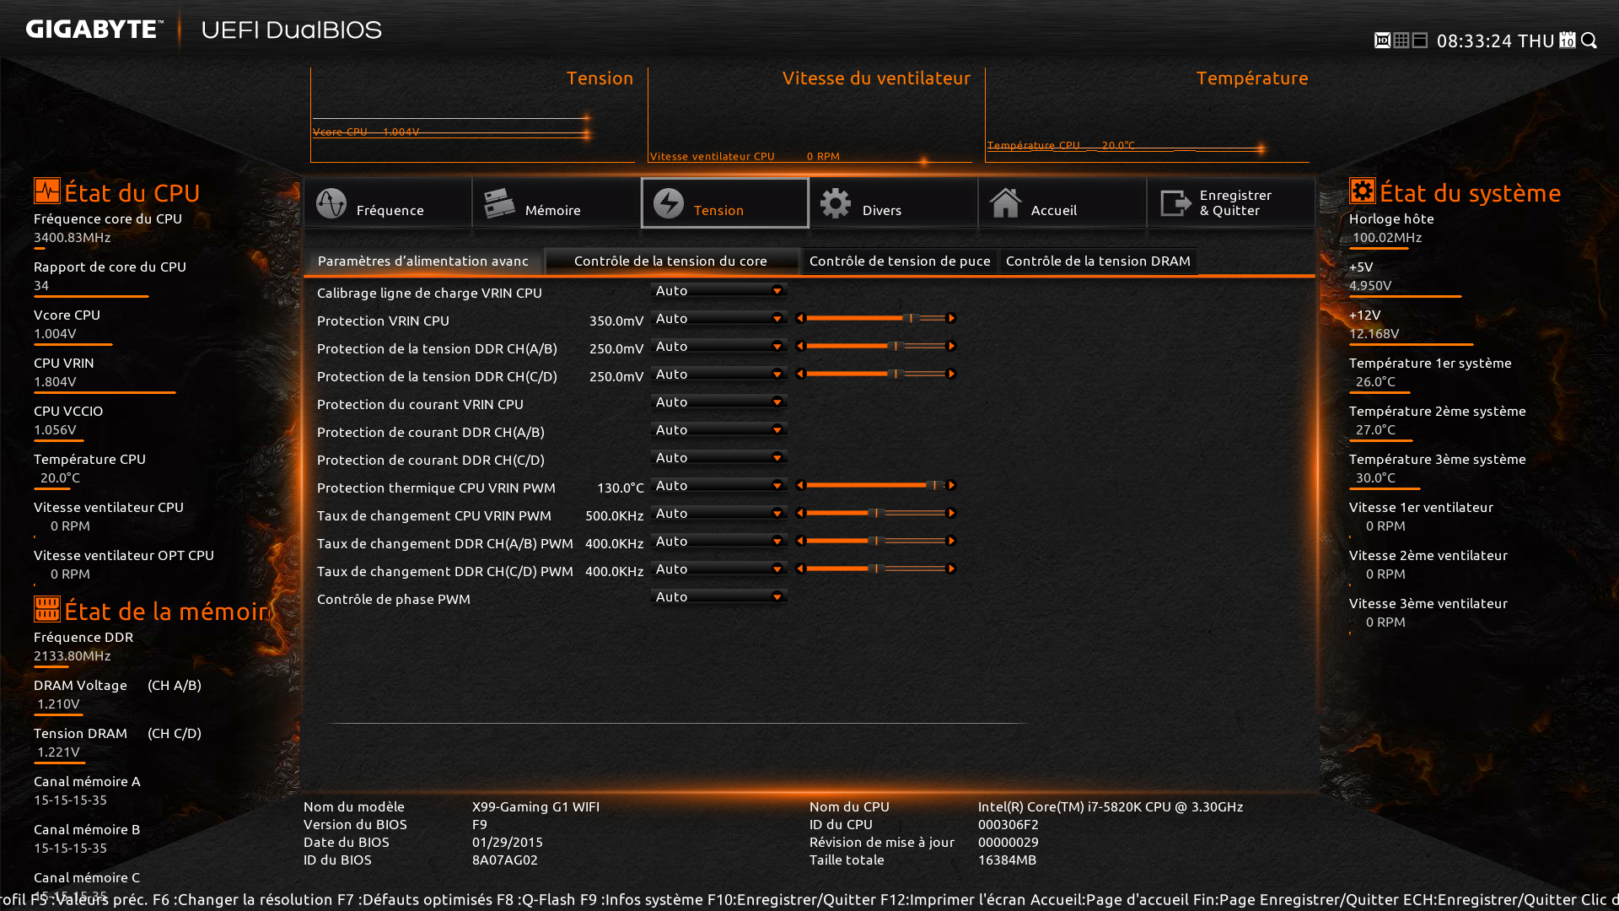This screenshot has height=911, width=1619.
Task: Select the +12V 12.168V reading
Action: [1374, 333]
